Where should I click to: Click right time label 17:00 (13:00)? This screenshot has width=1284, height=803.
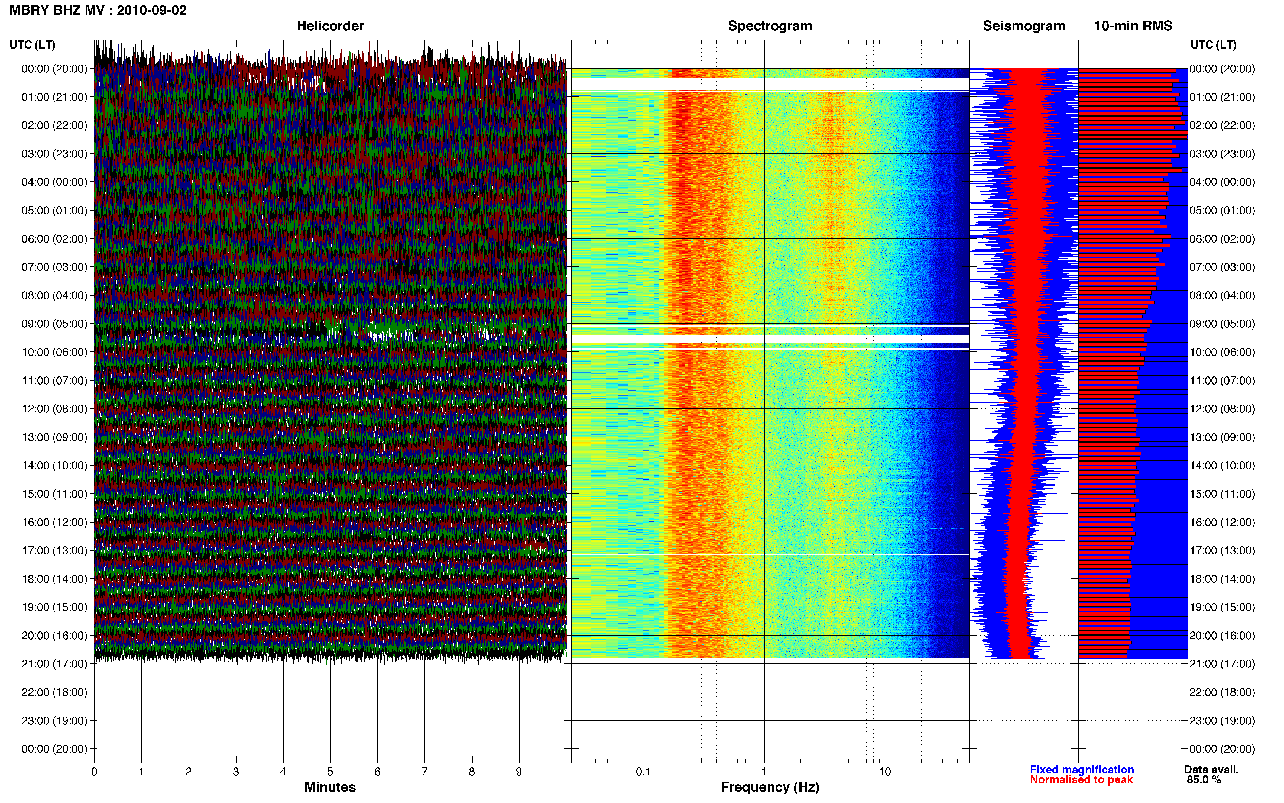[x=1223, y=551]
